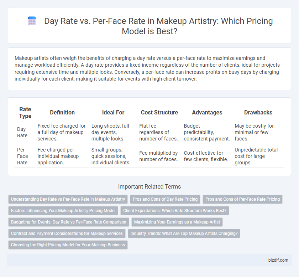Go to 'Budgeting for Events' comparison tag
The image size is (299, 277).
pyautogui.click(x=69, y=222)
